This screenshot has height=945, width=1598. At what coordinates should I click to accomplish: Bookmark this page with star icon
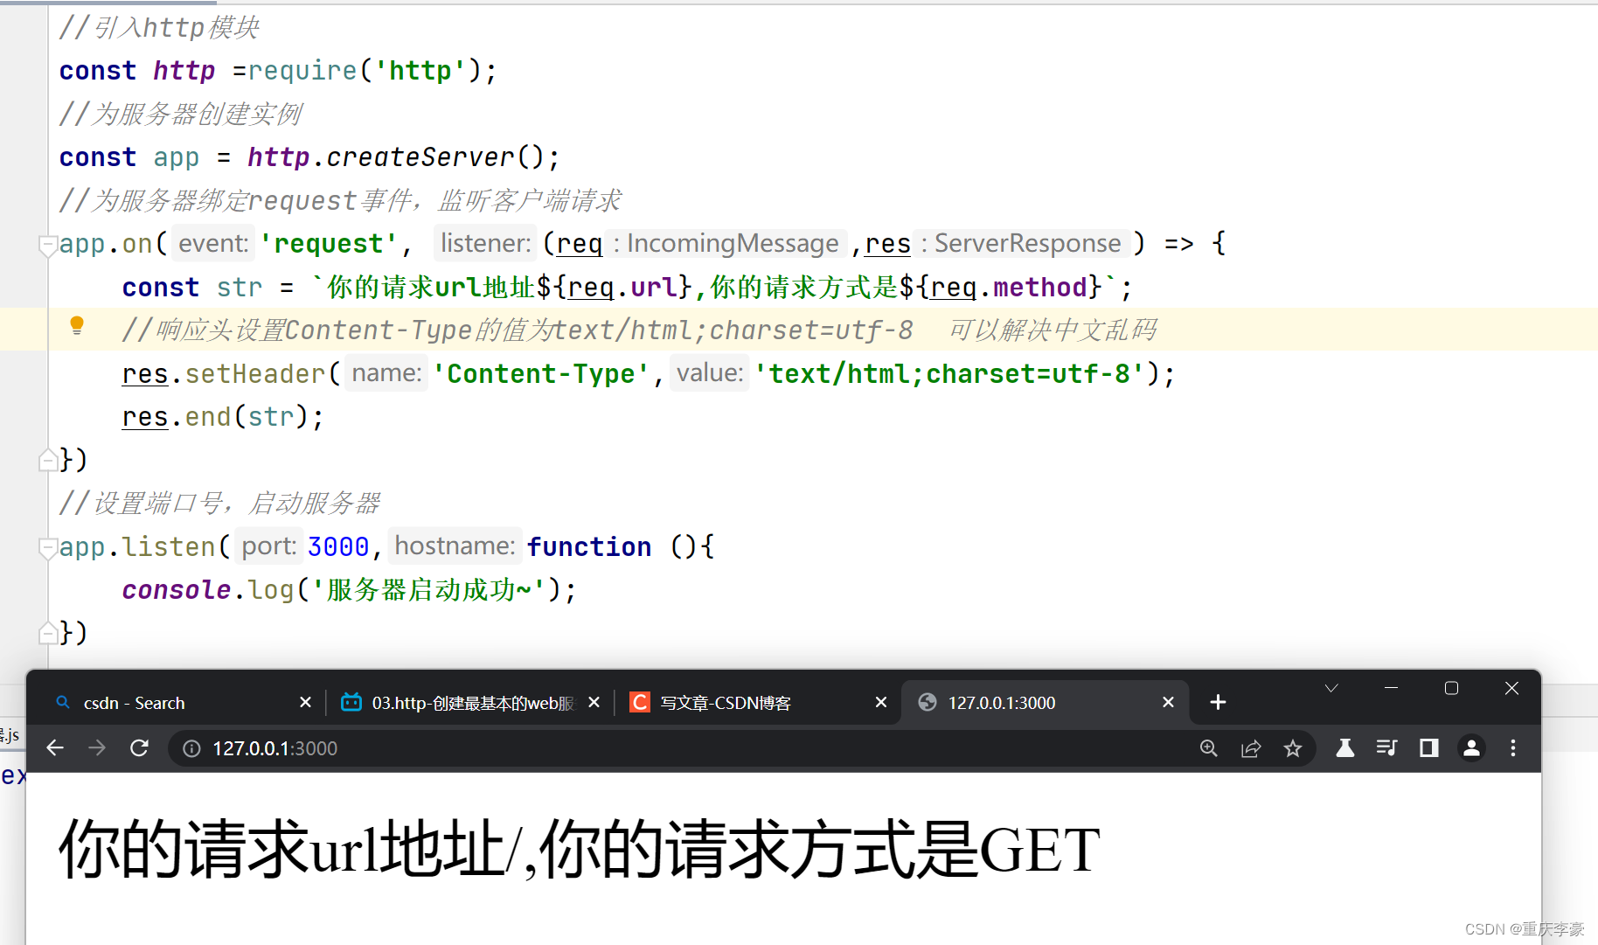tap(1293, 748)
